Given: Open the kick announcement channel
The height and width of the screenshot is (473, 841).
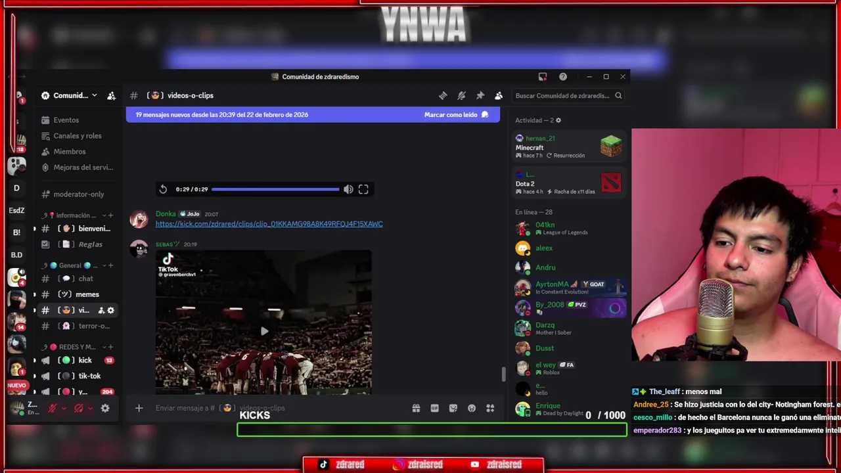Looking at the screenshot, I should tap(78, 360).
